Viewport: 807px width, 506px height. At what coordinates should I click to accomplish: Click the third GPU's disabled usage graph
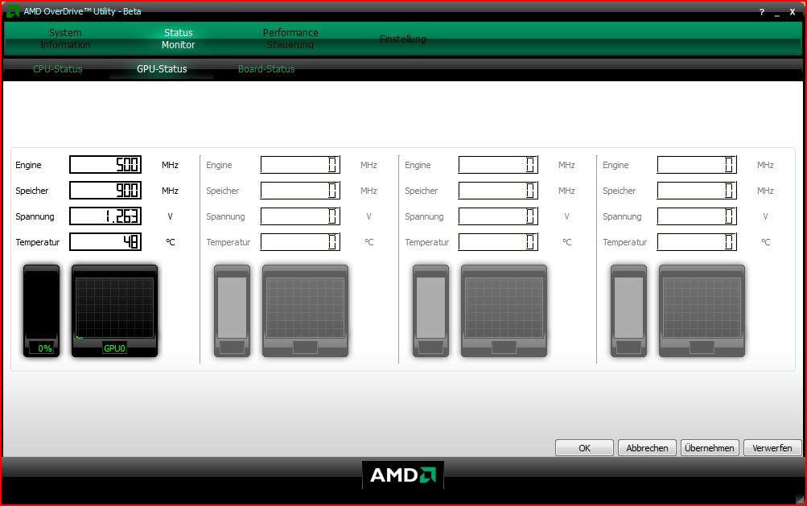click(504, 311)
